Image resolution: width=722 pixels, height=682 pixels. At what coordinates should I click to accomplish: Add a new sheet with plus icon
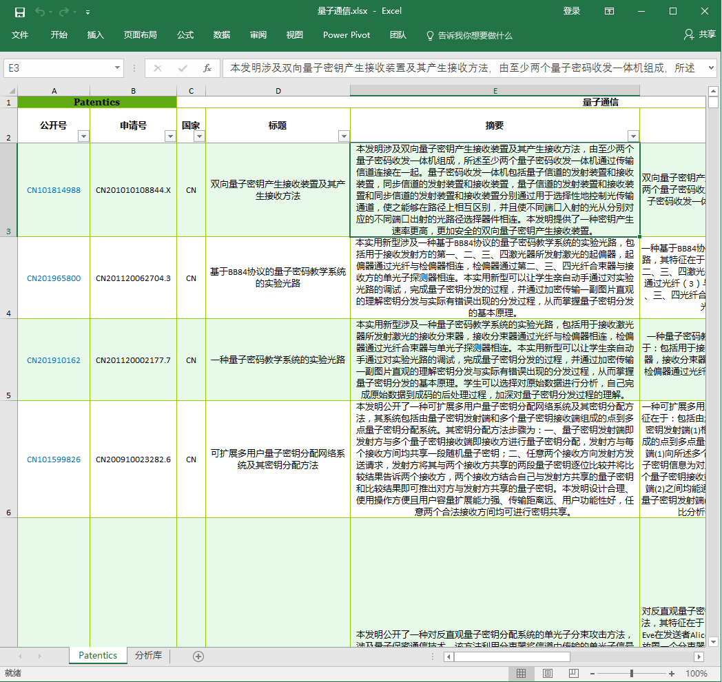(198, 656)
